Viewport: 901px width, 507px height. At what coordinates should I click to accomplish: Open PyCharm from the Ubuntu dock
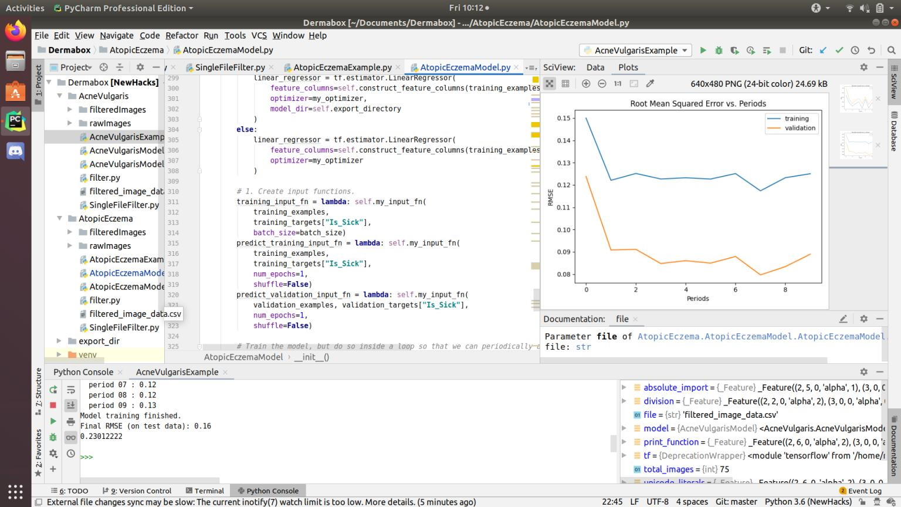pos(16,120)
